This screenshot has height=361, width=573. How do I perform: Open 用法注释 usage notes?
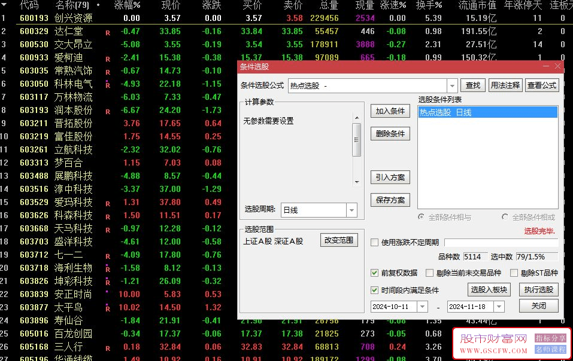(505, 85)
